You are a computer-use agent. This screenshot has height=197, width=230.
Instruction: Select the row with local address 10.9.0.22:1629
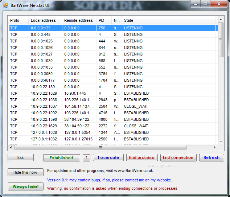(113, 126)
